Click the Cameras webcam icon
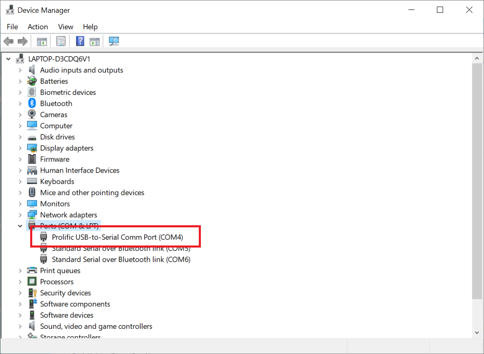 click(32, 115)
